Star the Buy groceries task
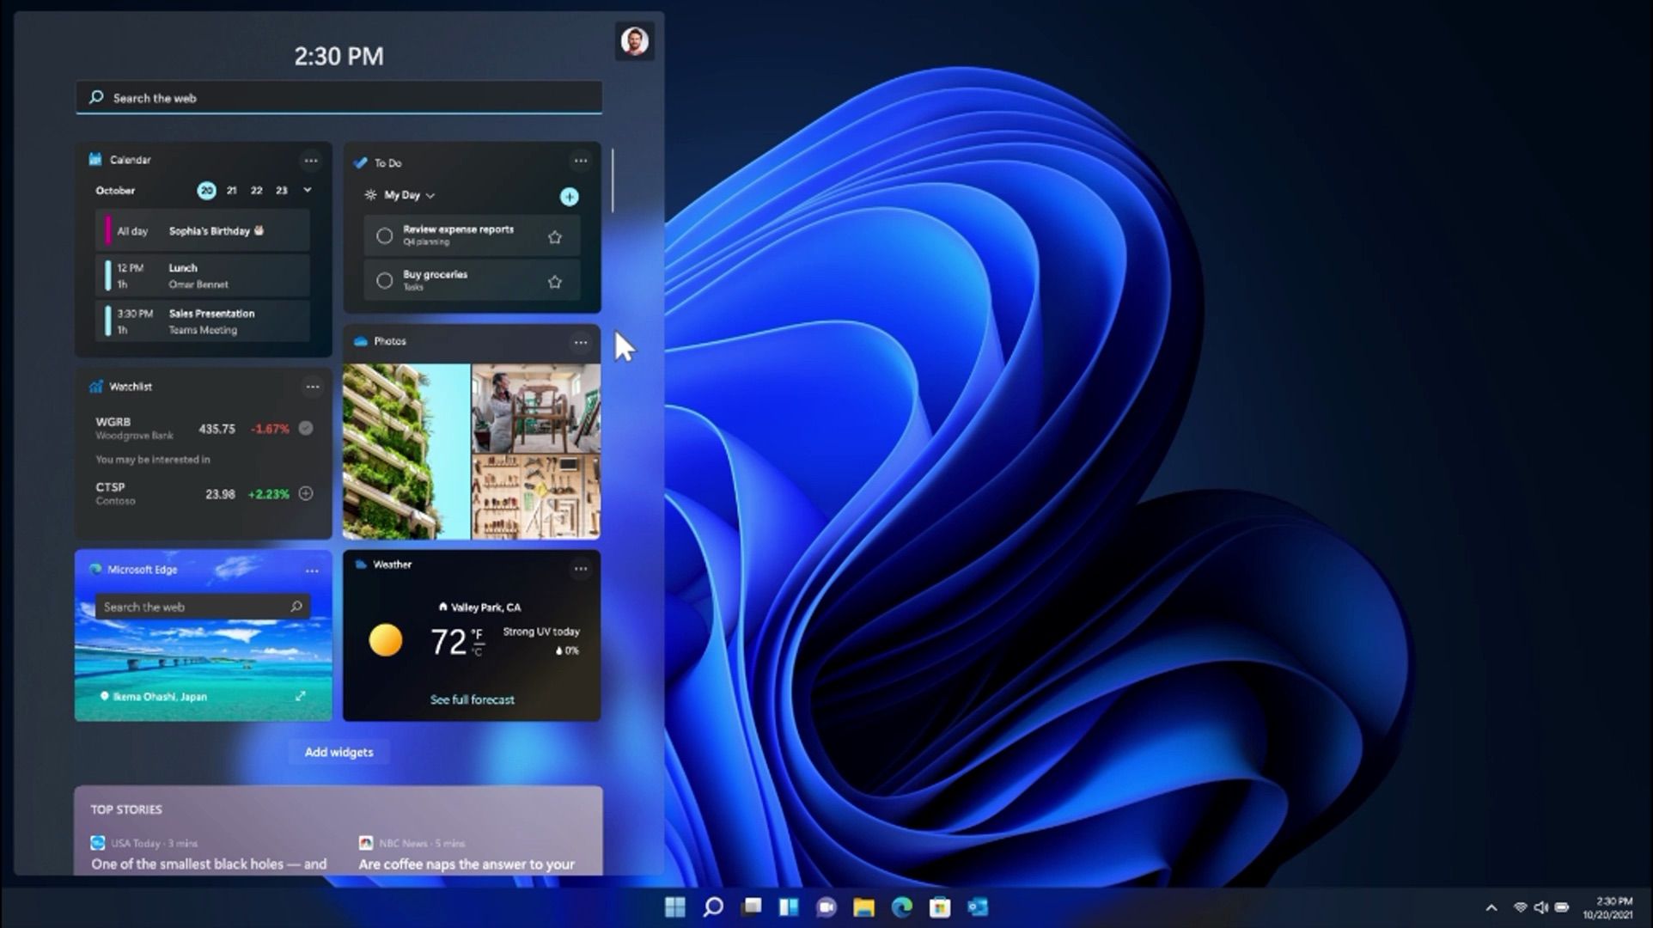1653x928 pixels. 555,282
